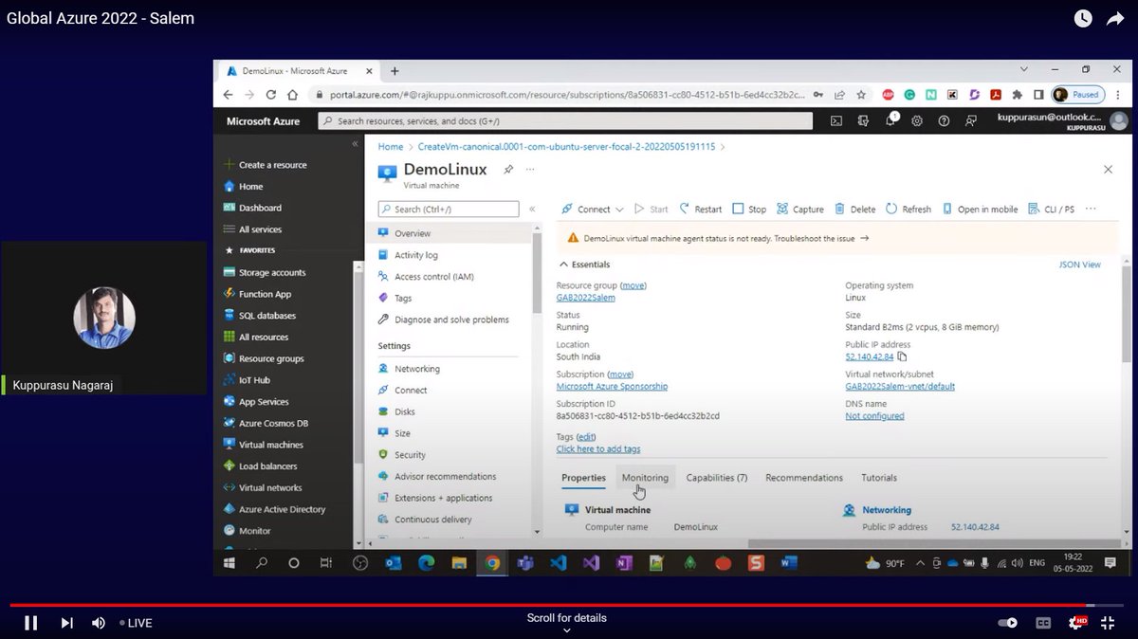Toggle the autoplay switch
1138x639 pixels.
(x=1008, y=623)
